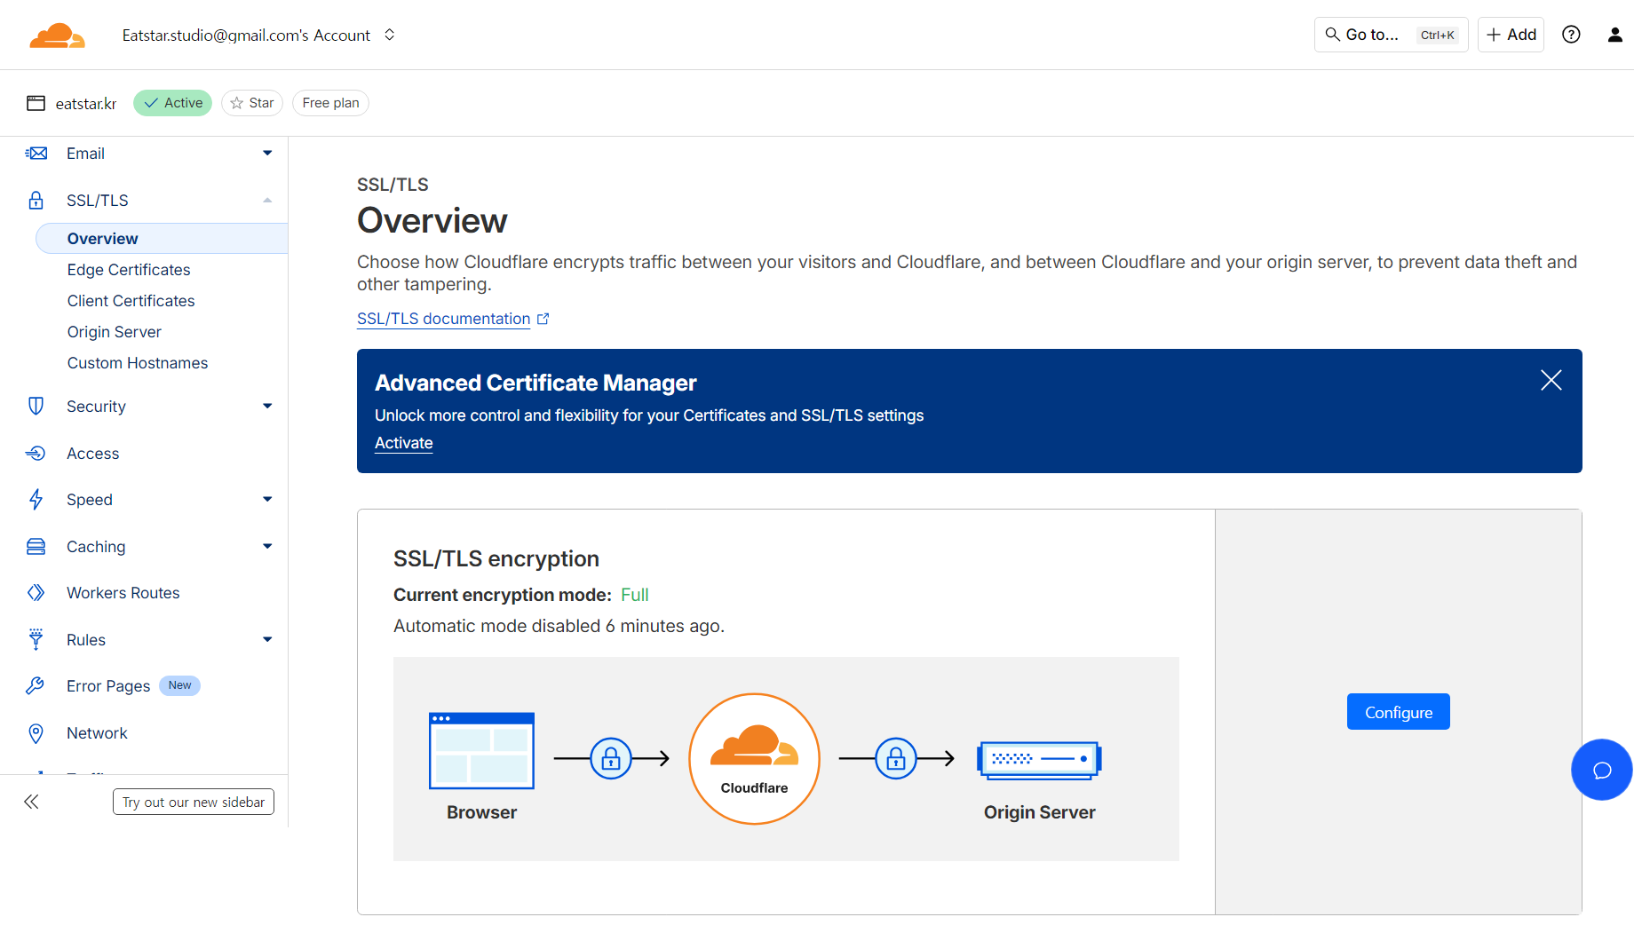Click the lock icon between Cloudflare and Origin
The width and height of the screenshot is (1634, 941).
pos(896,759)
